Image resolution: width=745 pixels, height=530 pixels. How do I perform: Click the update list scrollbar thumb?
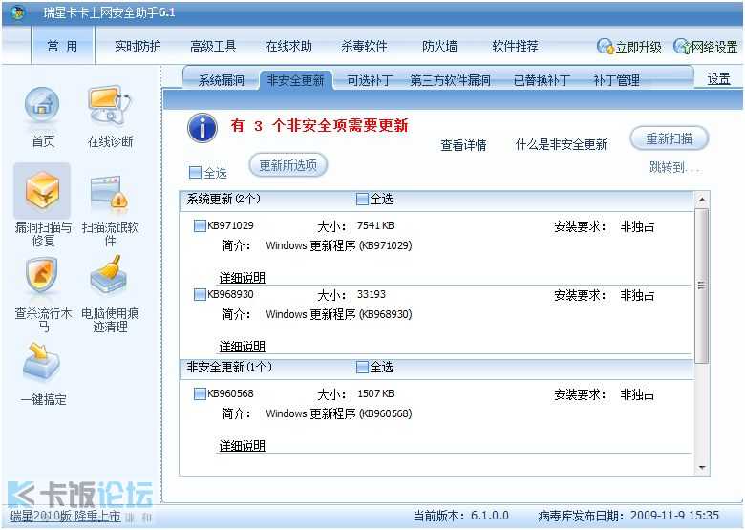coord(702,286)
